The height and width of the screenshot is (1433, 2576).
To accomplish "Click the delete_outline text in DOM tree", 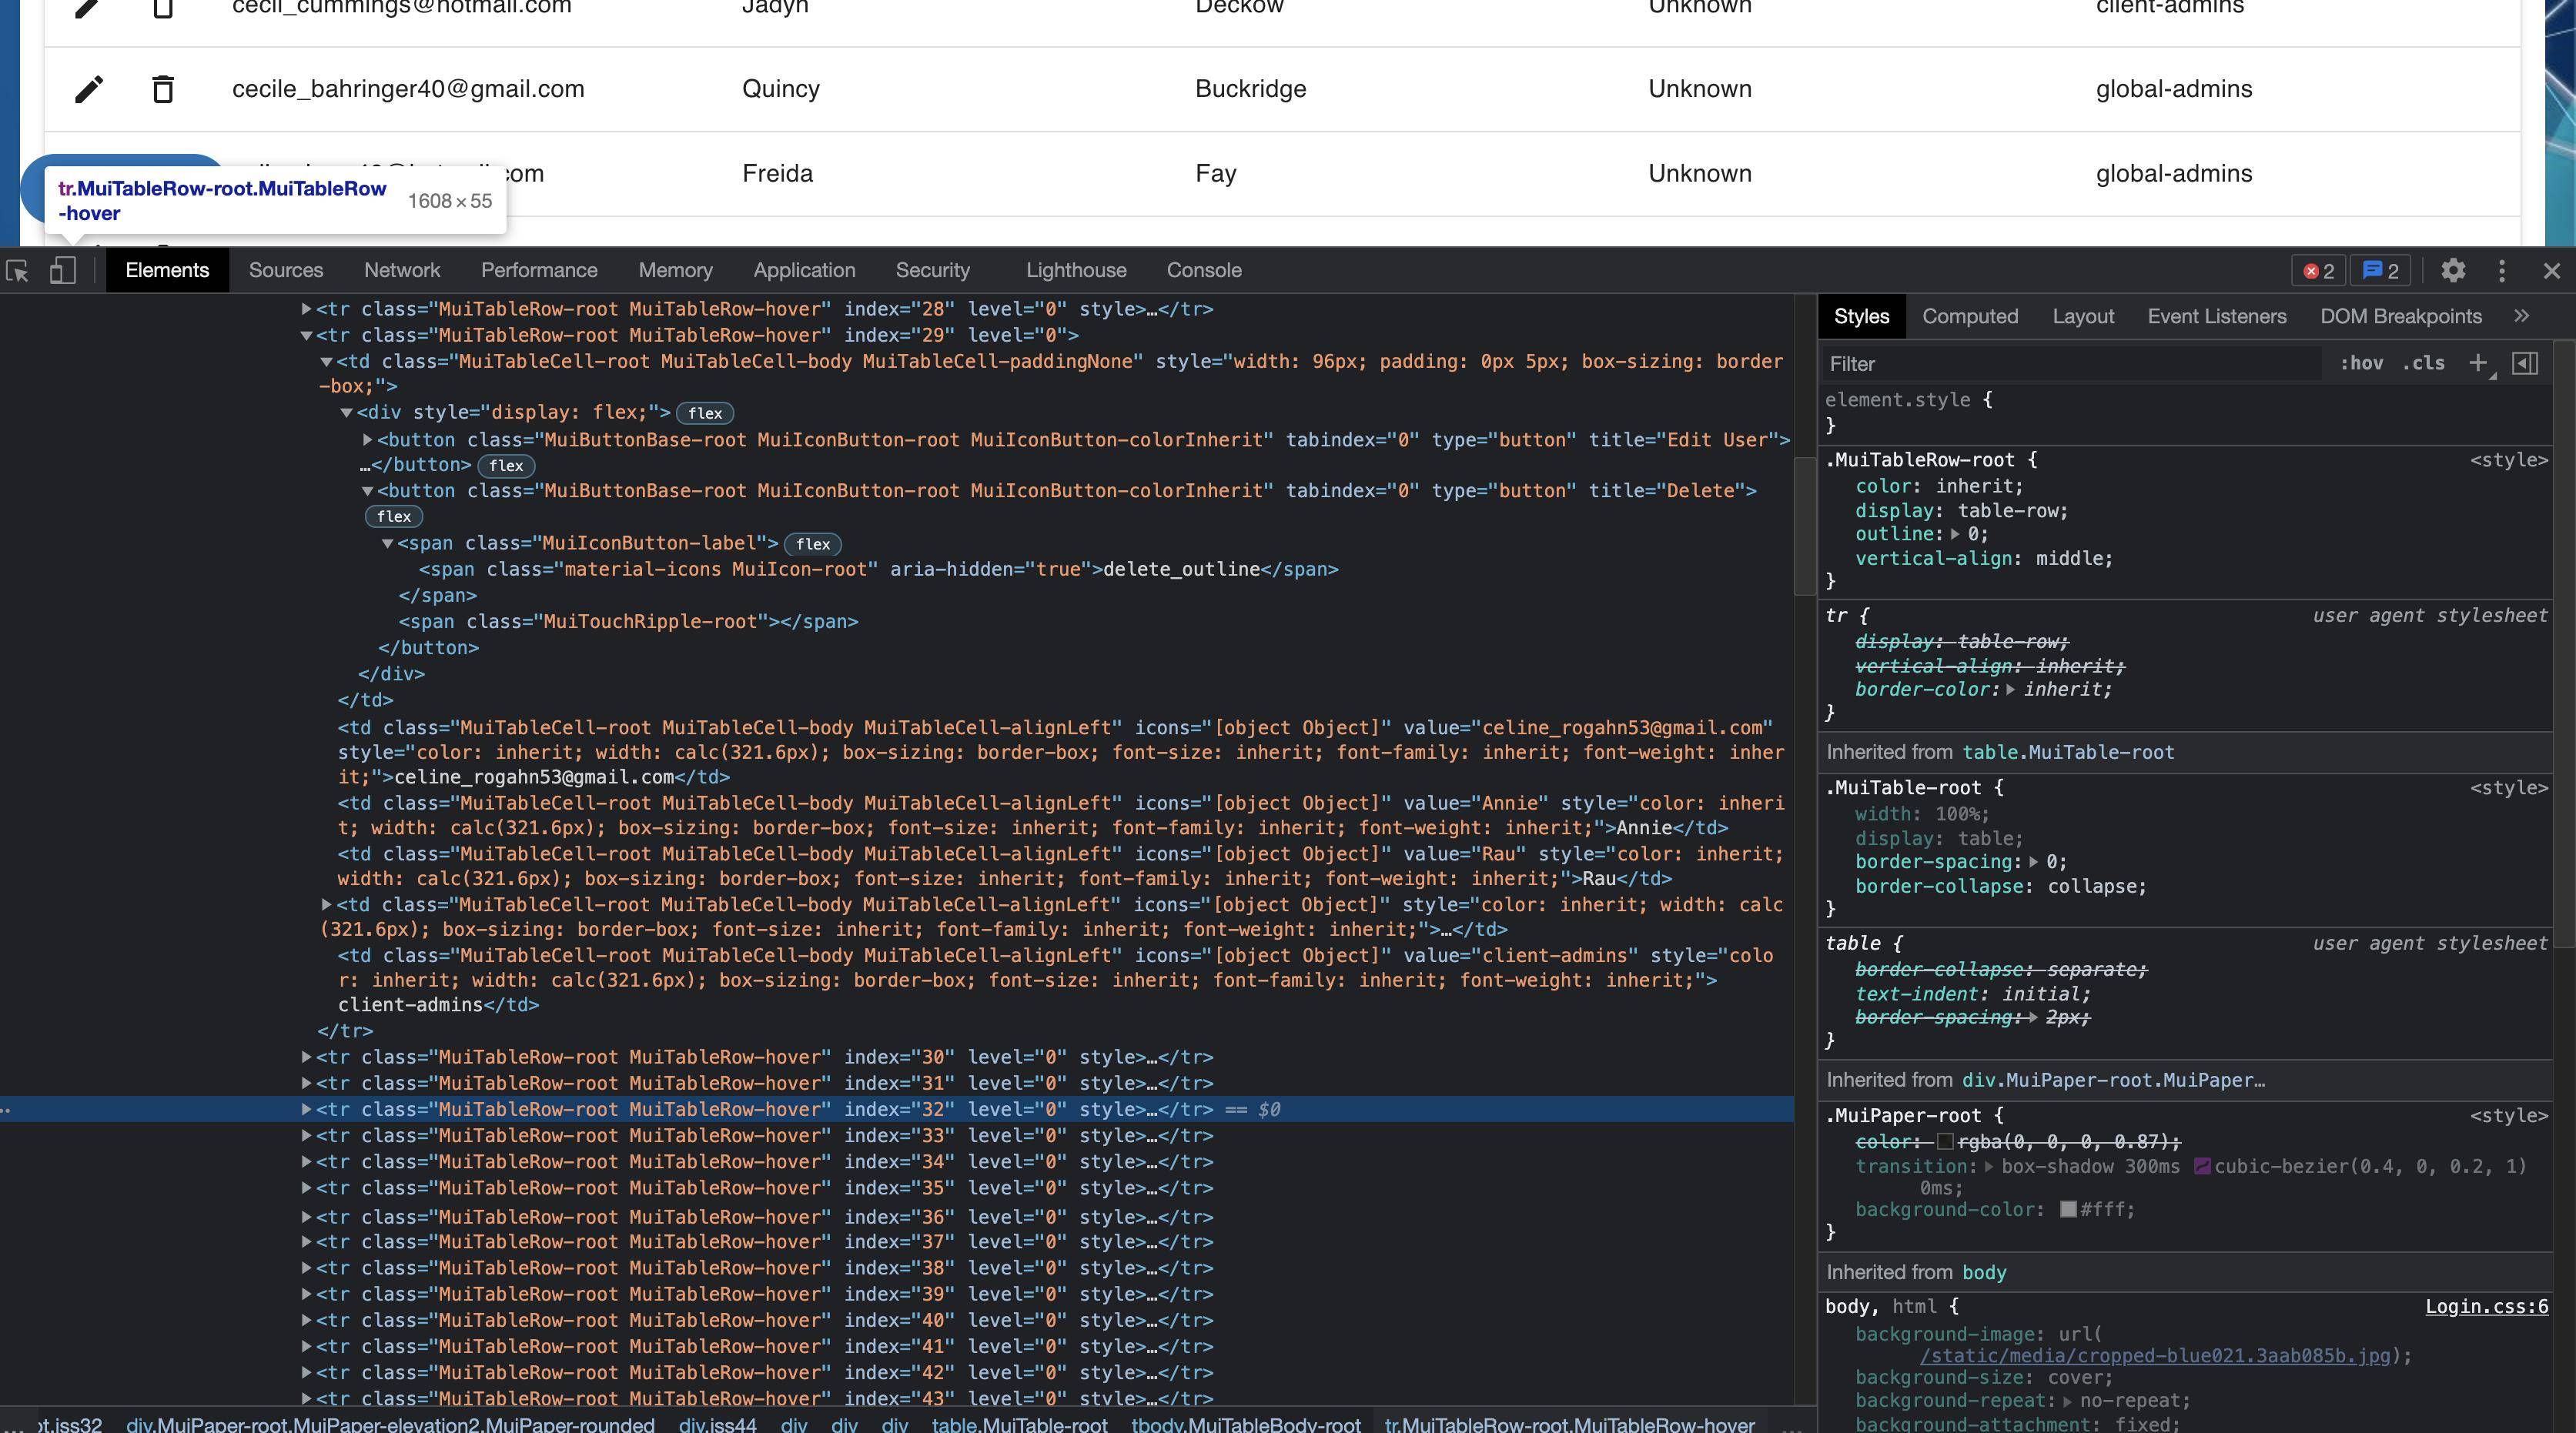I will pos(1181,570).
